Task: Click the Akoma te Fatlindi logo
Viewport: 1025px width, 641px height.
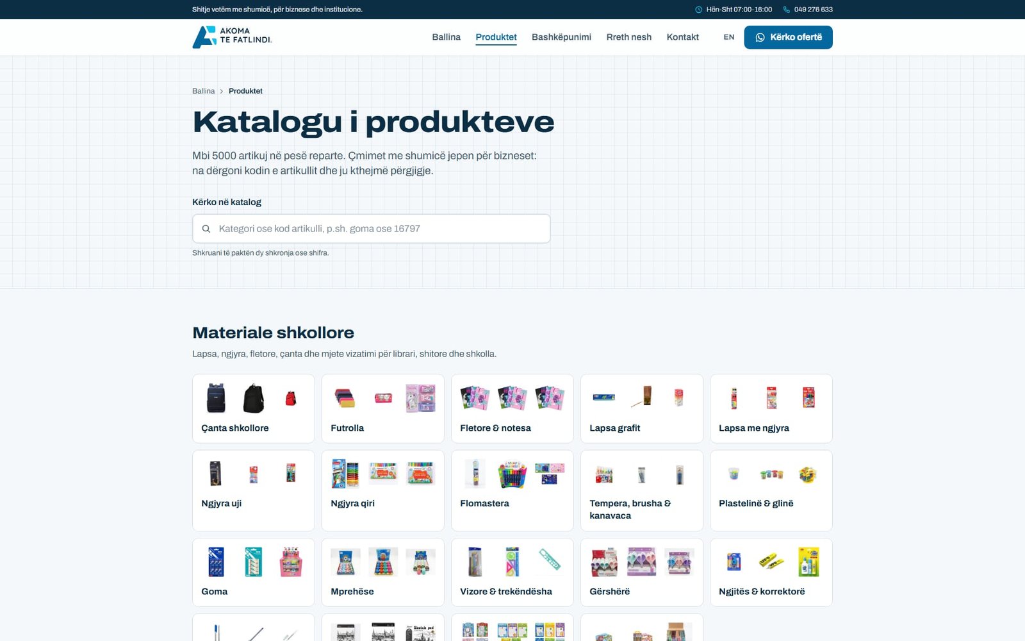Action: point(232,37)
